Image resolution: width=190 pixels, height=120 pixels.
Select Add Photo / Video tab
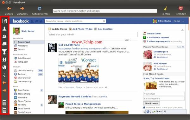pos(80,29)
